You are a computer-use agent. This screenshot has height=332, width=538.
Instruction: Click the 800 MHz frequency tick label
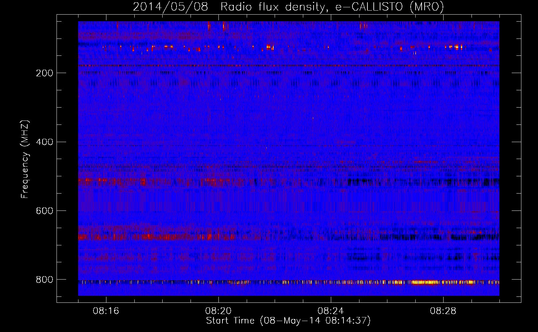tap(45, 280)
